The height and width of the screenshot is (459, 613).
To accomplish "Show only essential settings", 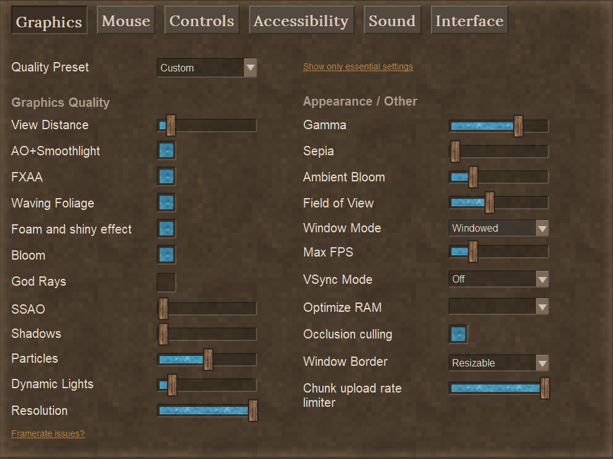I will pyautogui.click(x=358, y=66).
